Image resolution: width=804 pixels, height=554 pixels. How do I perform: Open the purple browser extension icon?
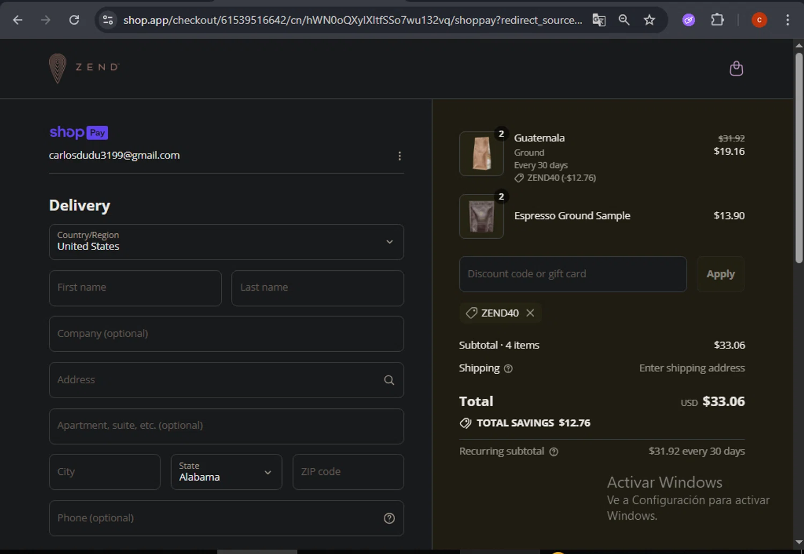tap(689, 20)
